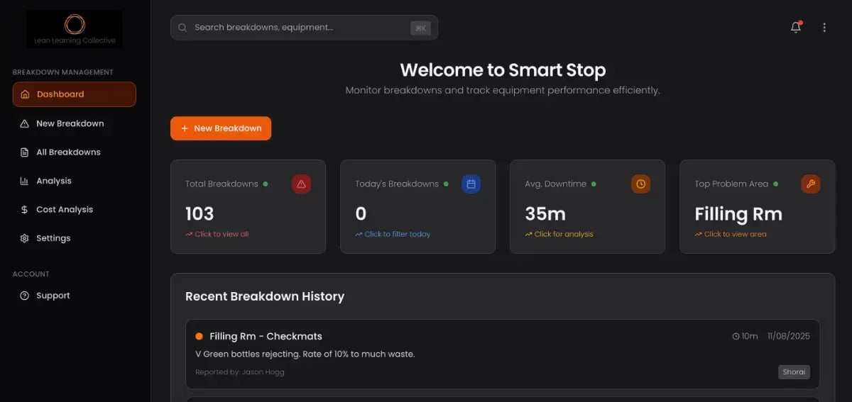The image size is (852, 402).
Task: Open the three-dot more options menu
Action: coord(824,28)
